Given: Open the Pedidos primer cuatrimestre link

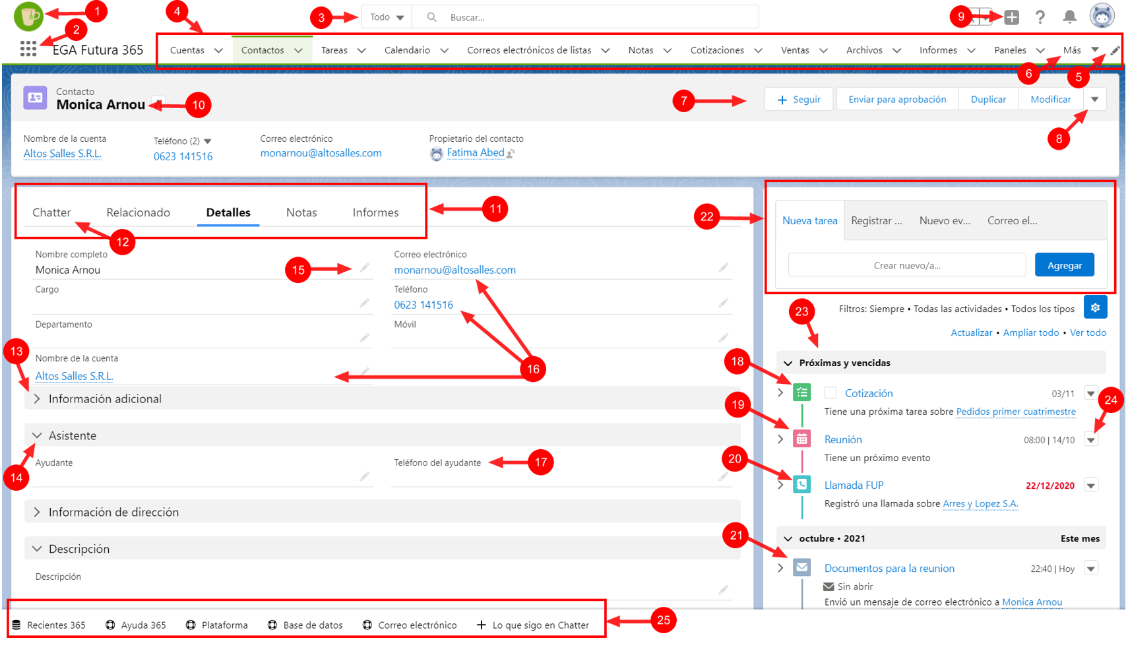Looking at the screenshot, I should [1016, 412].
